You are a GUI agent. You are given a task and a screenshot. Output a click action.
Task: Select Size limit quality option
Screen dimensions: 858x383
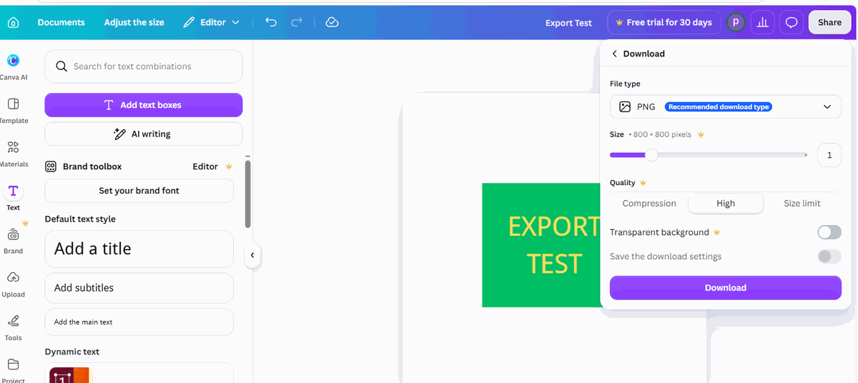tap(802, 204)
